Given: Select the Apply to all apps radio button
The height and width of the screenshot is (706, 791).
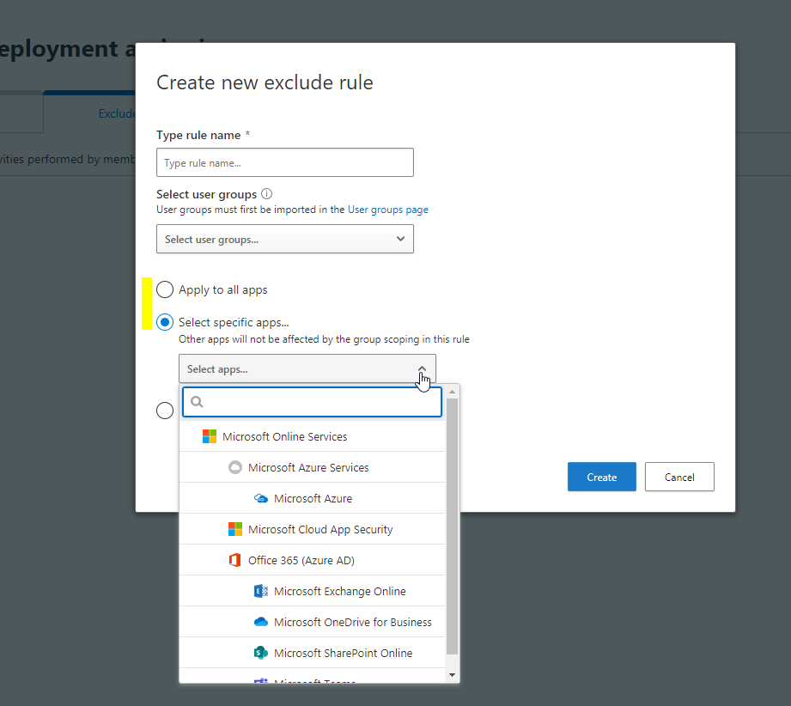Looking at the screenshot, I should [x=165, y=289].
